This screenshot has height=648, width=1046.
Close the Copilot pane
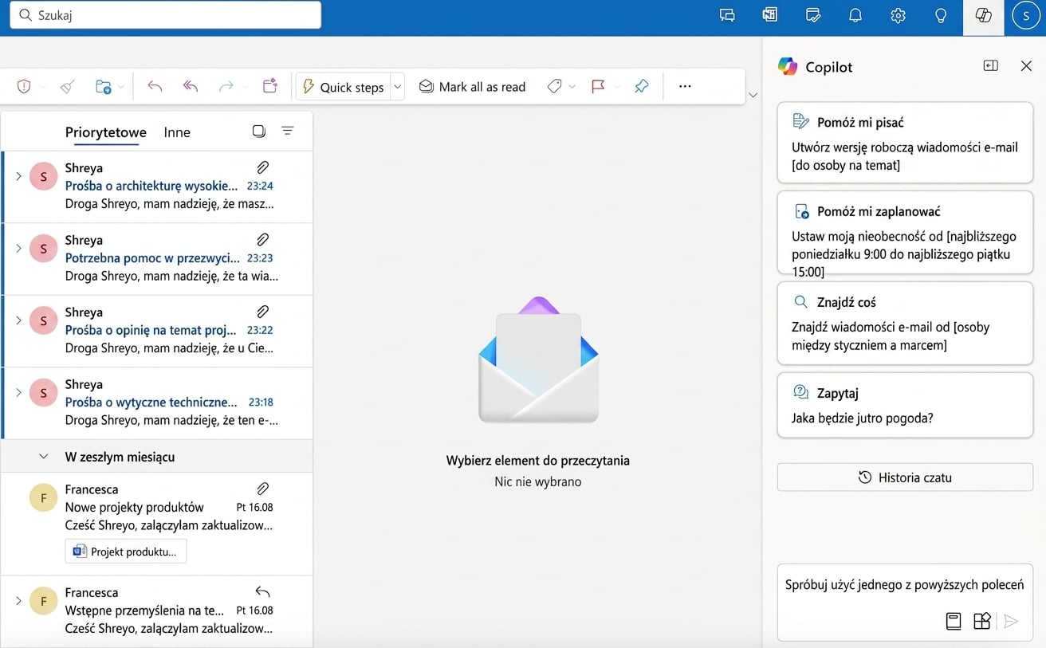(1026, 66)
